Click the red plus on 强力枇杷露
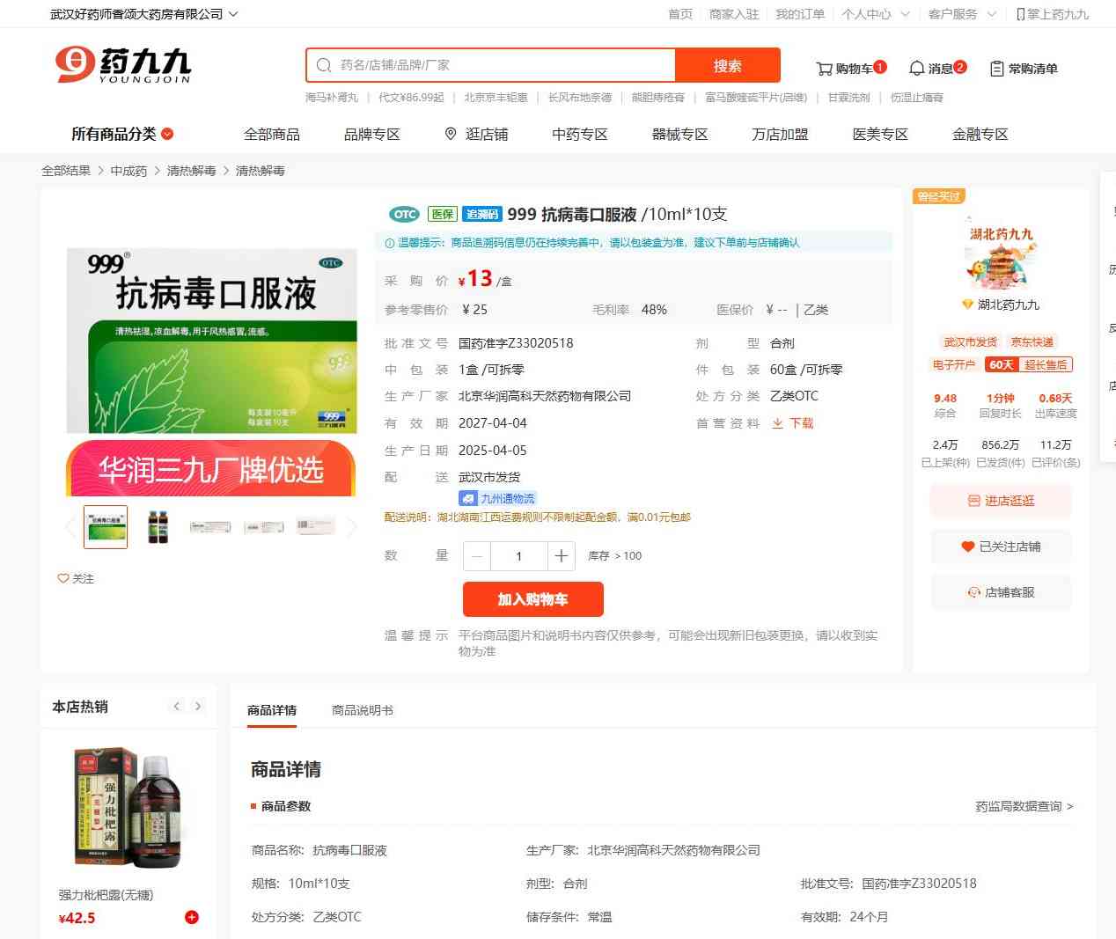 click(191, 917)
